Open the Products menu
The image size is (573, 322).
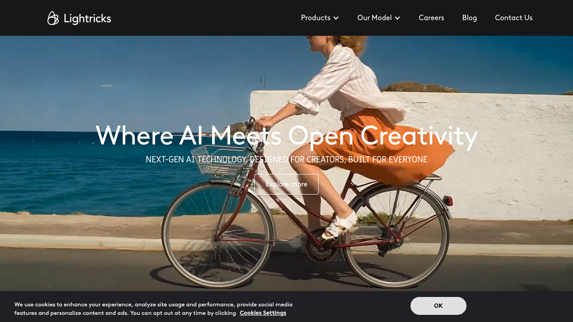point(320,18)
